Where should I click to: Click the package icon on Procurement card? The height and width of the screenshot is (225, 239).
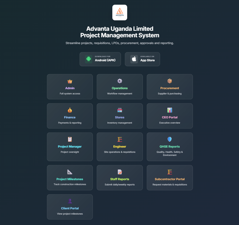coord(170,81)
